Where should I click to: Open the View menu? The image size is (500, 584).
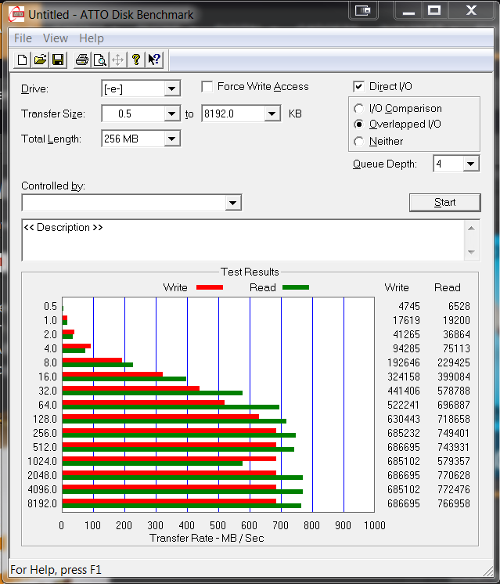click(56, 38)
